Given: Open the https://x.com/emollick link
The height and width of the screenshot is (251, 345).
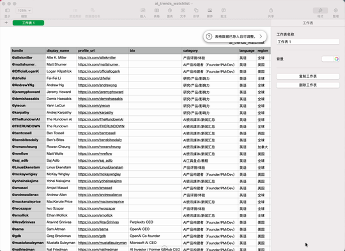Looking at the screenshot, I should [x=95, y=215].
